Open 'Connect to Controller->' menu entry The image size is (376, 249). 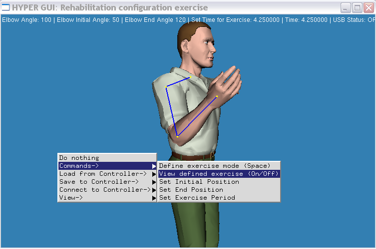tap(107, 190)
